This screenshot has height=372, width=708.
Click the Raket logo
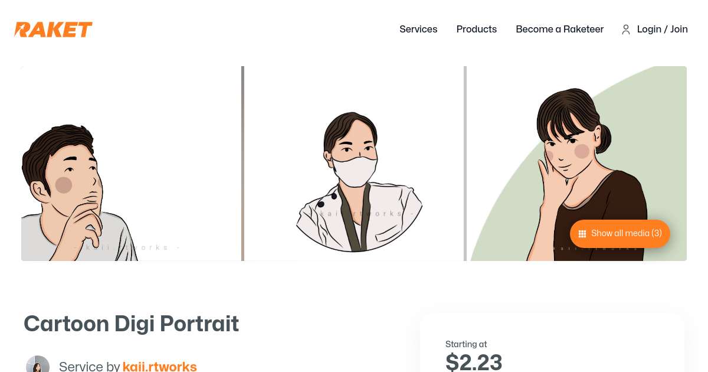(x=54, y=30)
